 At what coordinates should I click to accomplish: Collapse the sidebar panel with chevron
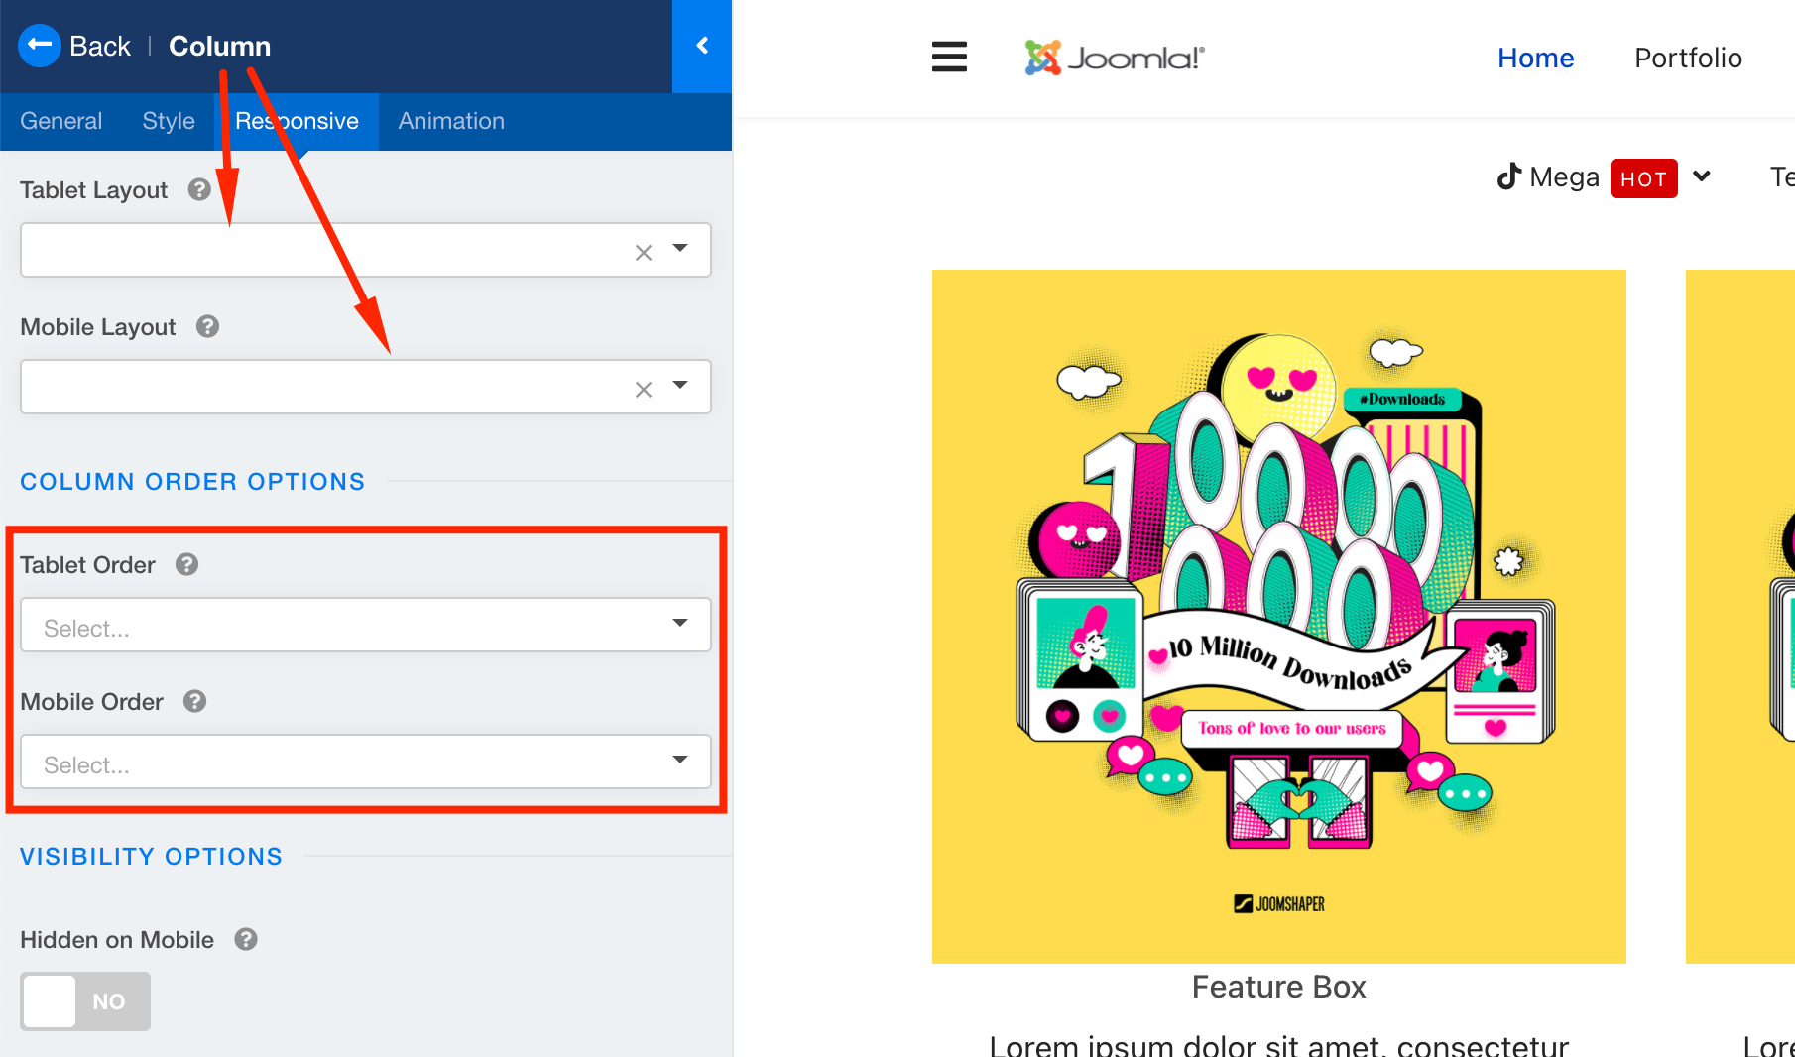[702, 46]
